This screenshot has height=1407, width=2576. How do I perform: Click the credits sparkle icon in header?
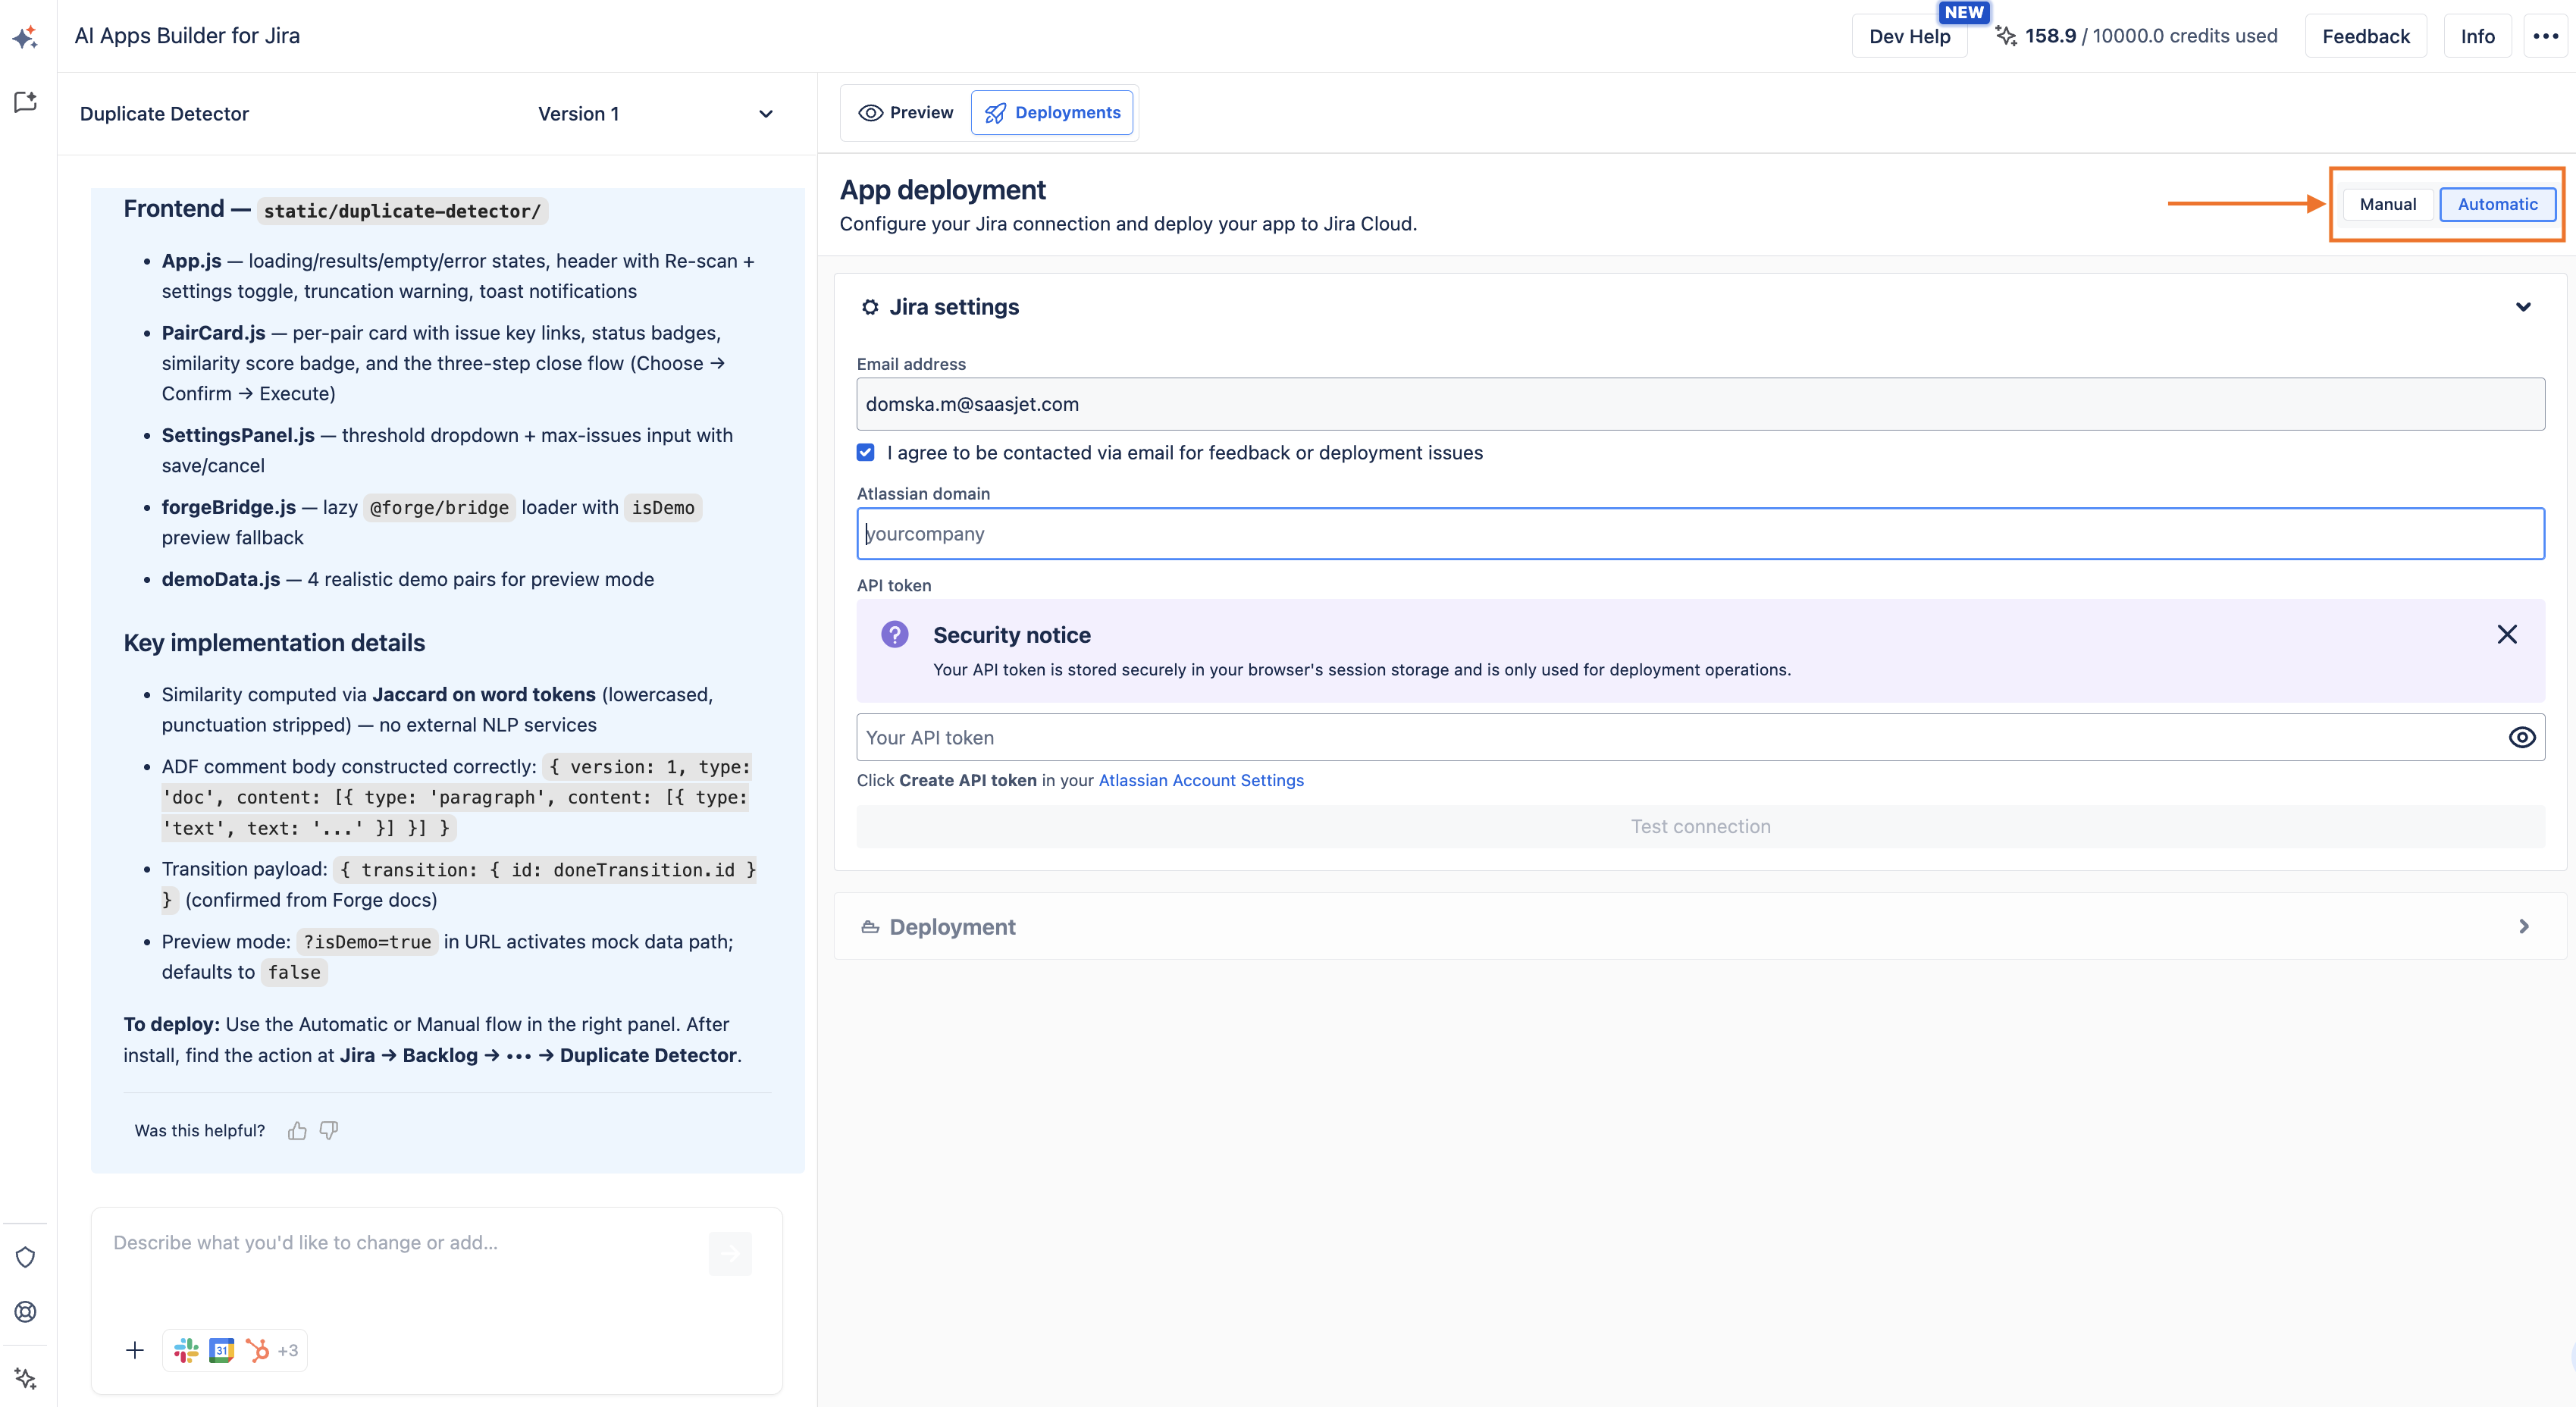tap(2005, 36)
